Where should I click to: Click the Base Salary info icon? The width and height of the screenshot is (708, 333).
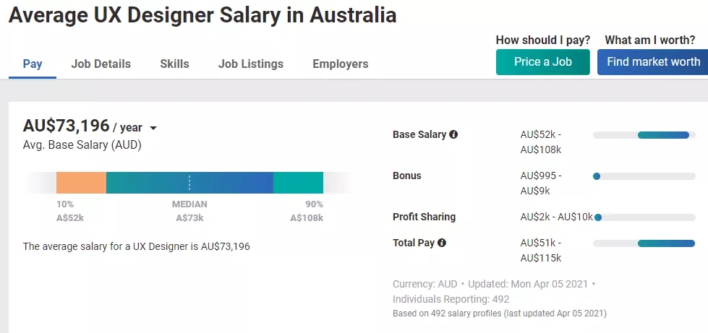(x=453, y=134)
